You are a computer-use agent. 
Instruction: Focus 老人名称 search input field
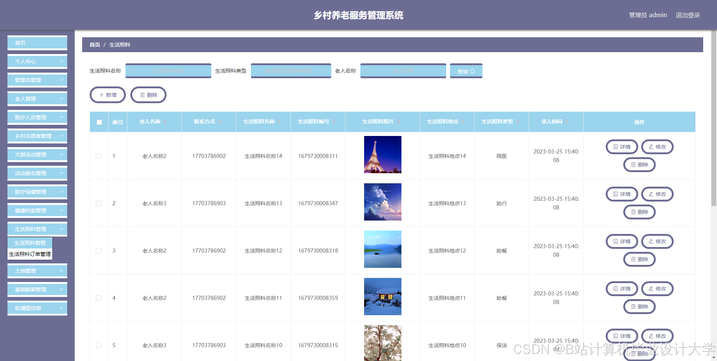point(403,71)
